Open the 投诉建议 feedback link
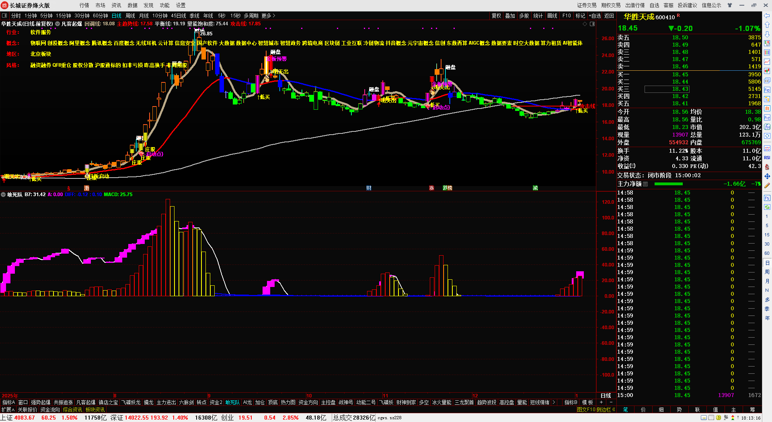772x422 pixels. point(688,5)
